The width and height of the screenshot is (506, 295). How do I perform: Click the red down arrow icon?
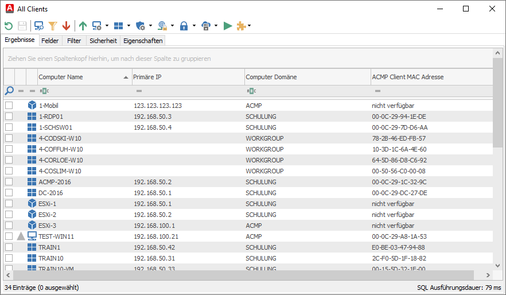coord(67,26)
